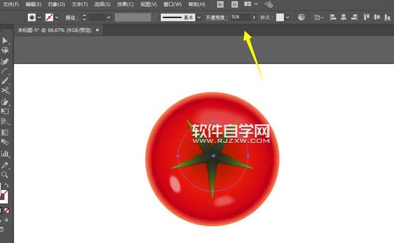Viewport: 394px width, 243px height.
Task: Select the Zoom magnifier tool
Action: tap(5, 175)
